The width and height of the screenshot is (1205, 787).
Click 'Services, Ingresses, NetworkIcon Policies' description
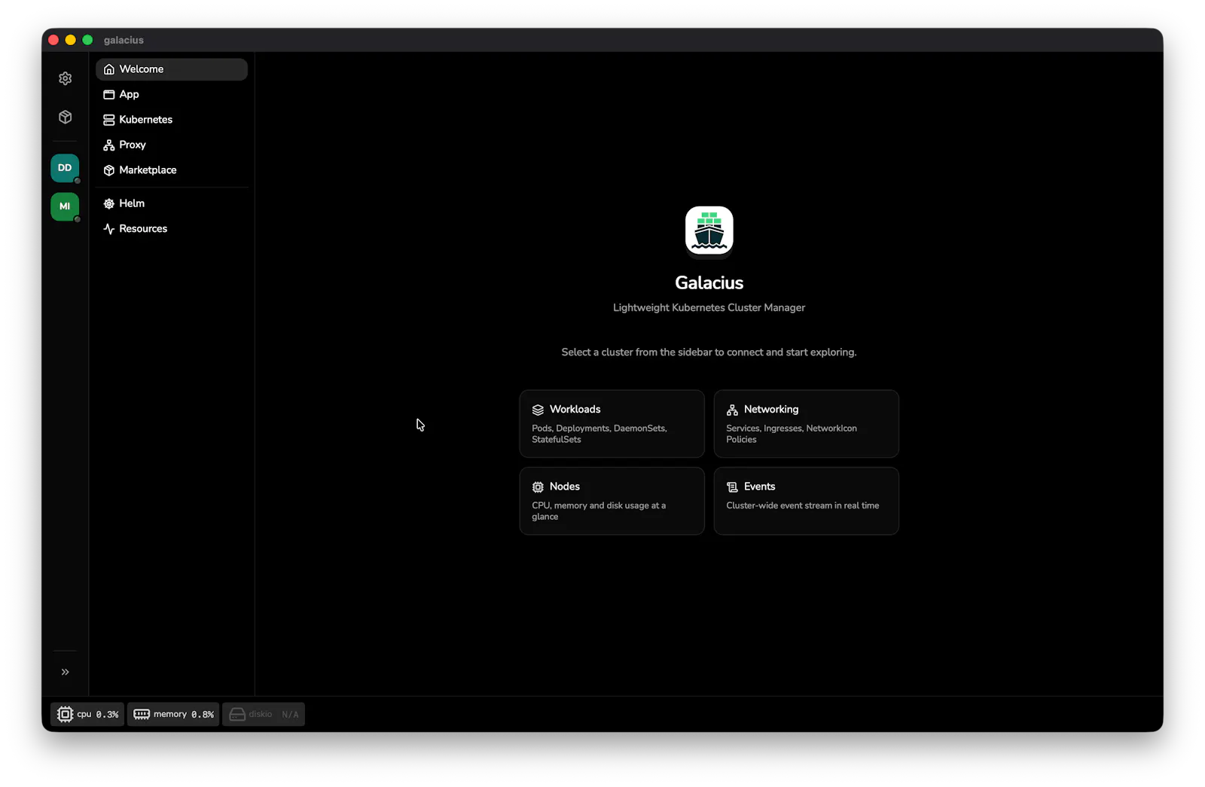tap(792, 434)
